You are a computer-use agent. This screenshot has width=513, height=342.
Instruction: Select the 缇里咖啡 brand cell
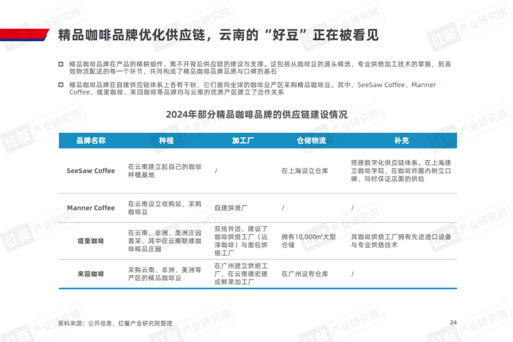[x=91, y=241]
